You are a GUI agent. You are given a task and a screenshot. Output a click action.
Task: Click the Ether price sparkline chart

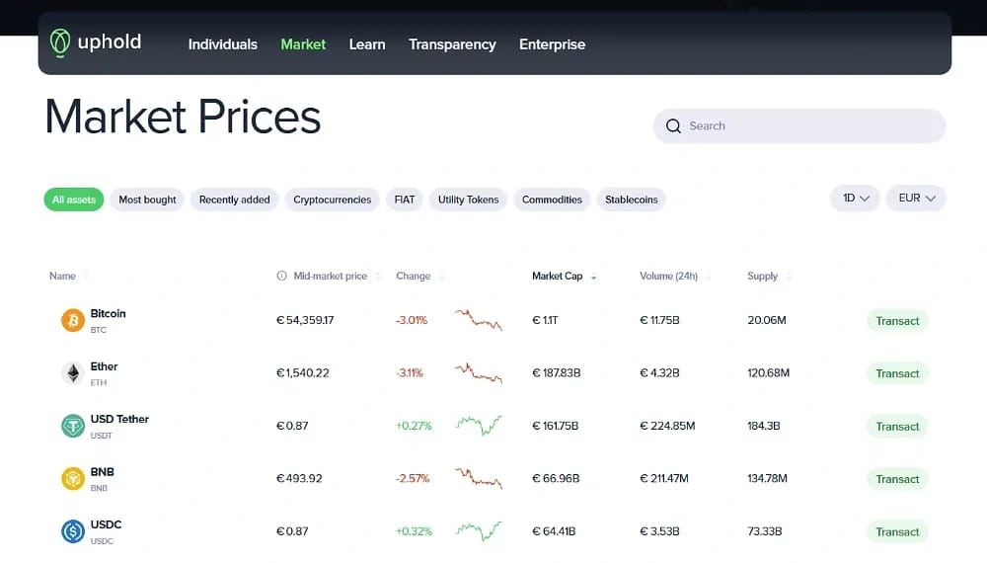(x=479, y=372)
